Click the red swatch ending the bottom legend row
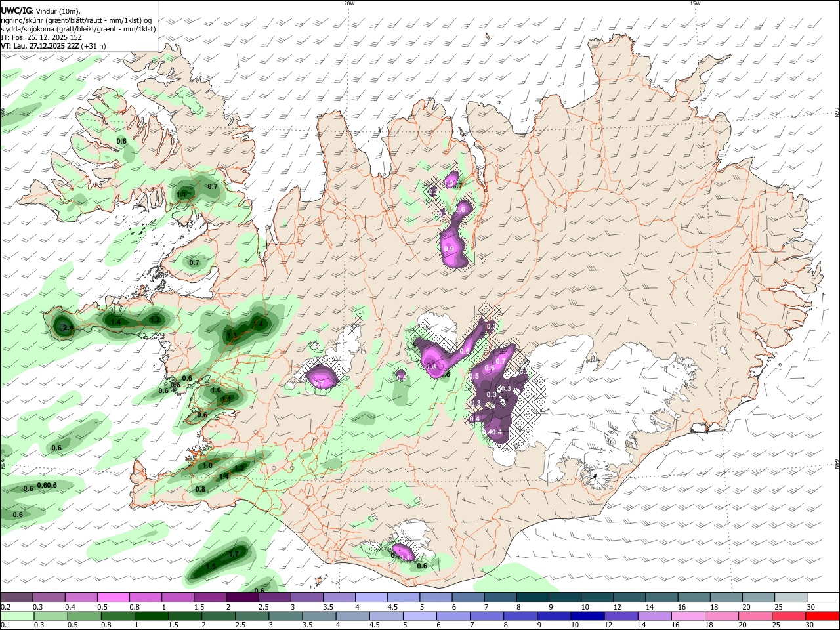Screen dimensions: 840x630 click(x=824, y=616)
